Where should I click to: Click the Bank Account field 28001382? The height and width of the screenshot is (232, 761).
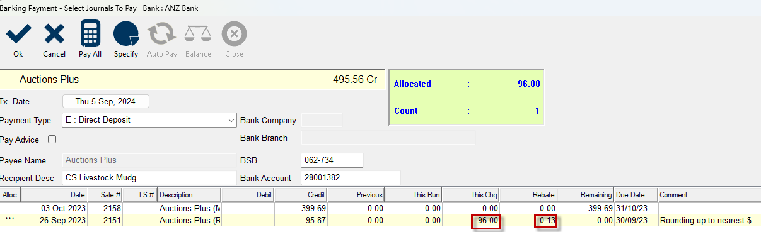(x=351, y=178)
